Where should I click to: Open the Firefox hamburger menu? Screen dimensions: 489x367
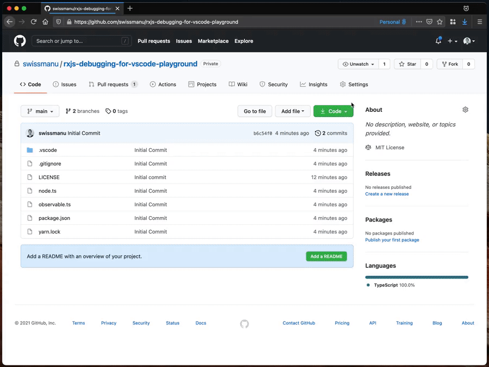click(x=480, y=22)
